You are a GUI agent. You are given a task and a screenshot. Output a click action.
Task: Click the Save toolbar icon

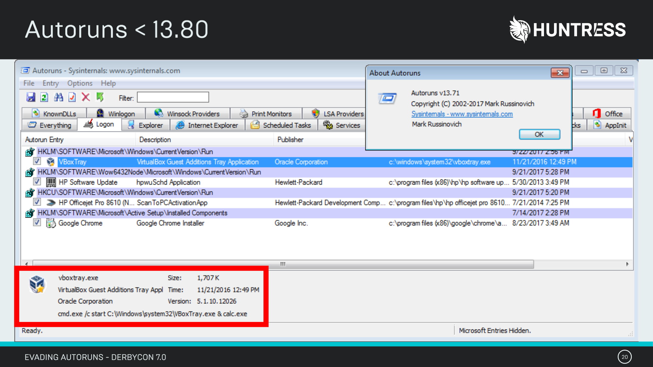(31, 97)
